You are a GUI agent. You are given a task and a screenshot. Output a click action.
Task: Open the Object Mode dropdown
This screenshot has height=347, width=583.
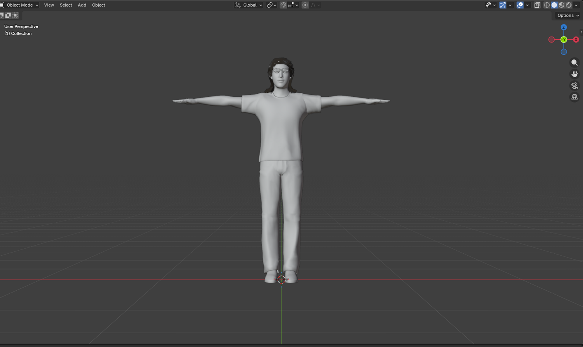click(x=19, y=5)
